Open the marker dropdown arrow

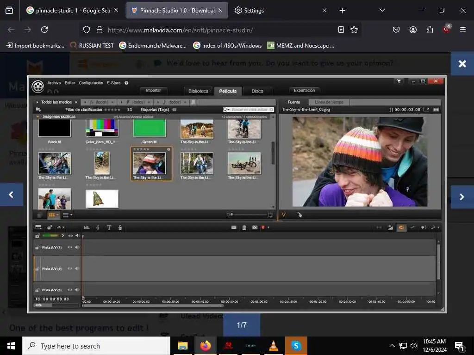(x=268, y=227)
